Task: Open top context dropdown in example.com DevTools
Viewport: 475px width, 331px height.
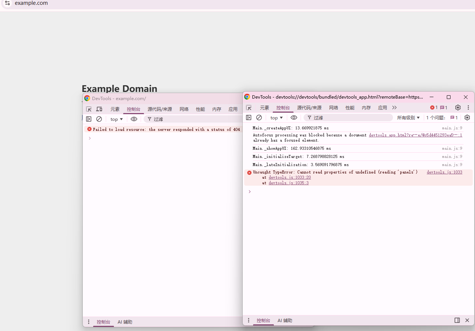Action: coord(117,119)
